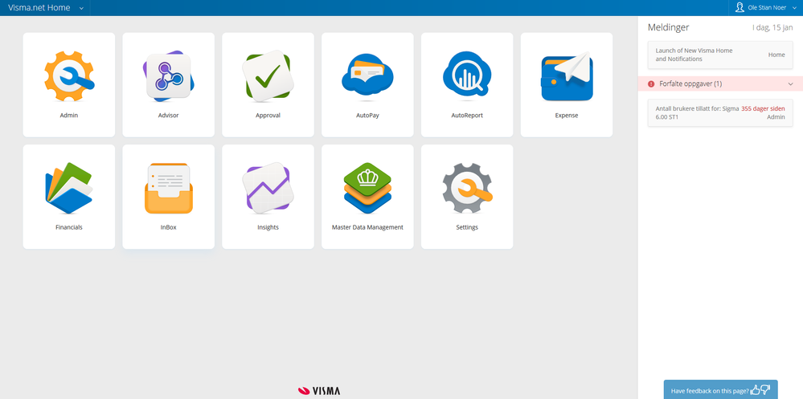The width and height of the screenshot is (803, 399).
Task: Open the Ole Stian Noer user menu arrow
Action: (x=794, y=8)
